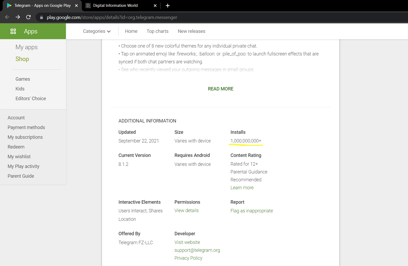
Task: Open My apps in sidebar
Action: 26,47
